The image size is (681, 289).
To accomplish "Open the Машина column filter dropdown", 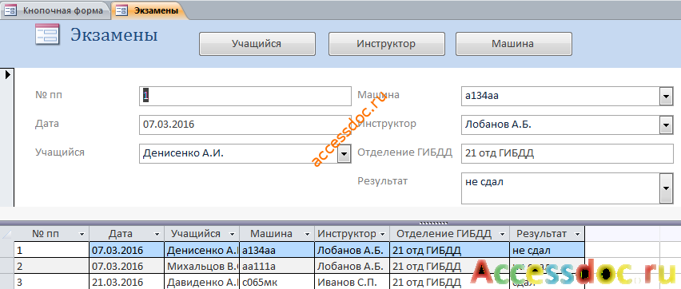I will [307, 235].
